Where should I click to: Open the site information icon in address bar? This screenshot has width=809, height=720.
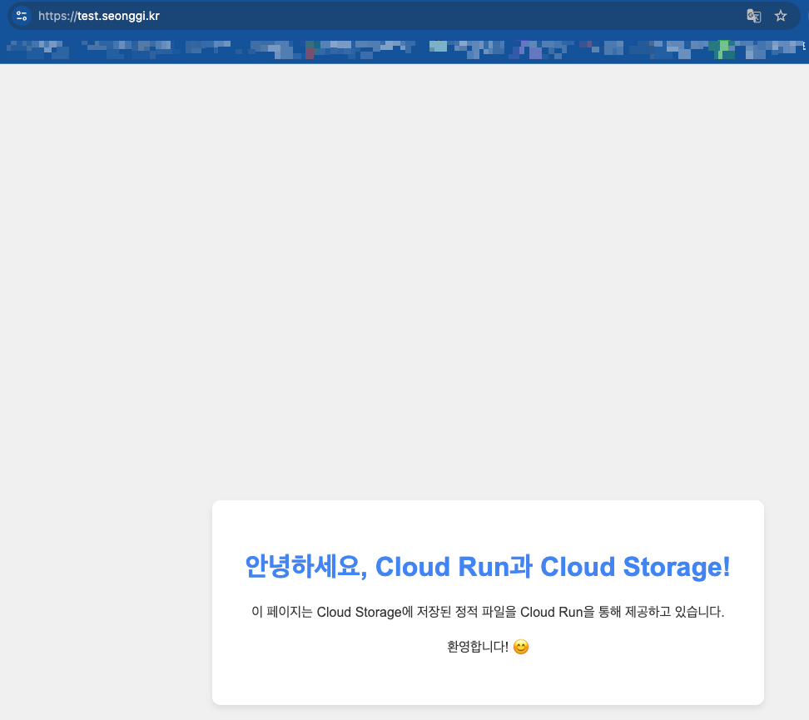(x=22, y=16)
